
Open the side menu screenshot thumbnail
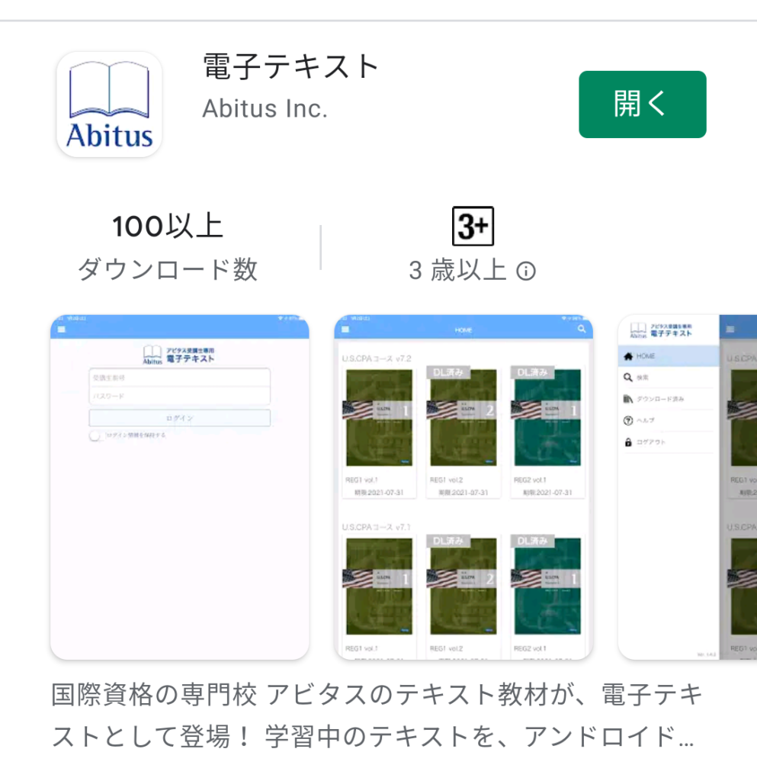(x=688, y=487)
